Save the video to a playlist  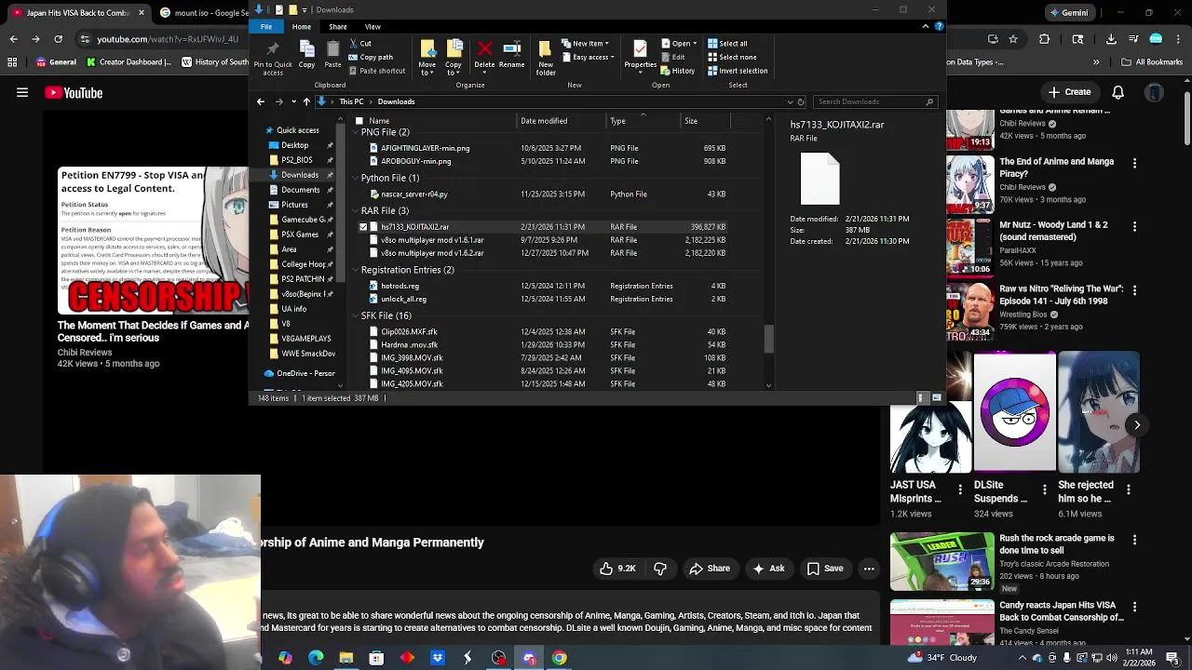(x=825, y=569)
